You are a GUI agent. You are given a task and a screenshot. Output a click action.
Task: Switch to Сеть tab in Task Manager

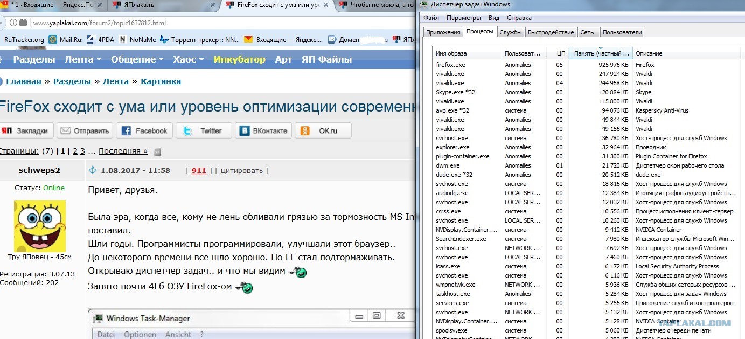[587, 32]
